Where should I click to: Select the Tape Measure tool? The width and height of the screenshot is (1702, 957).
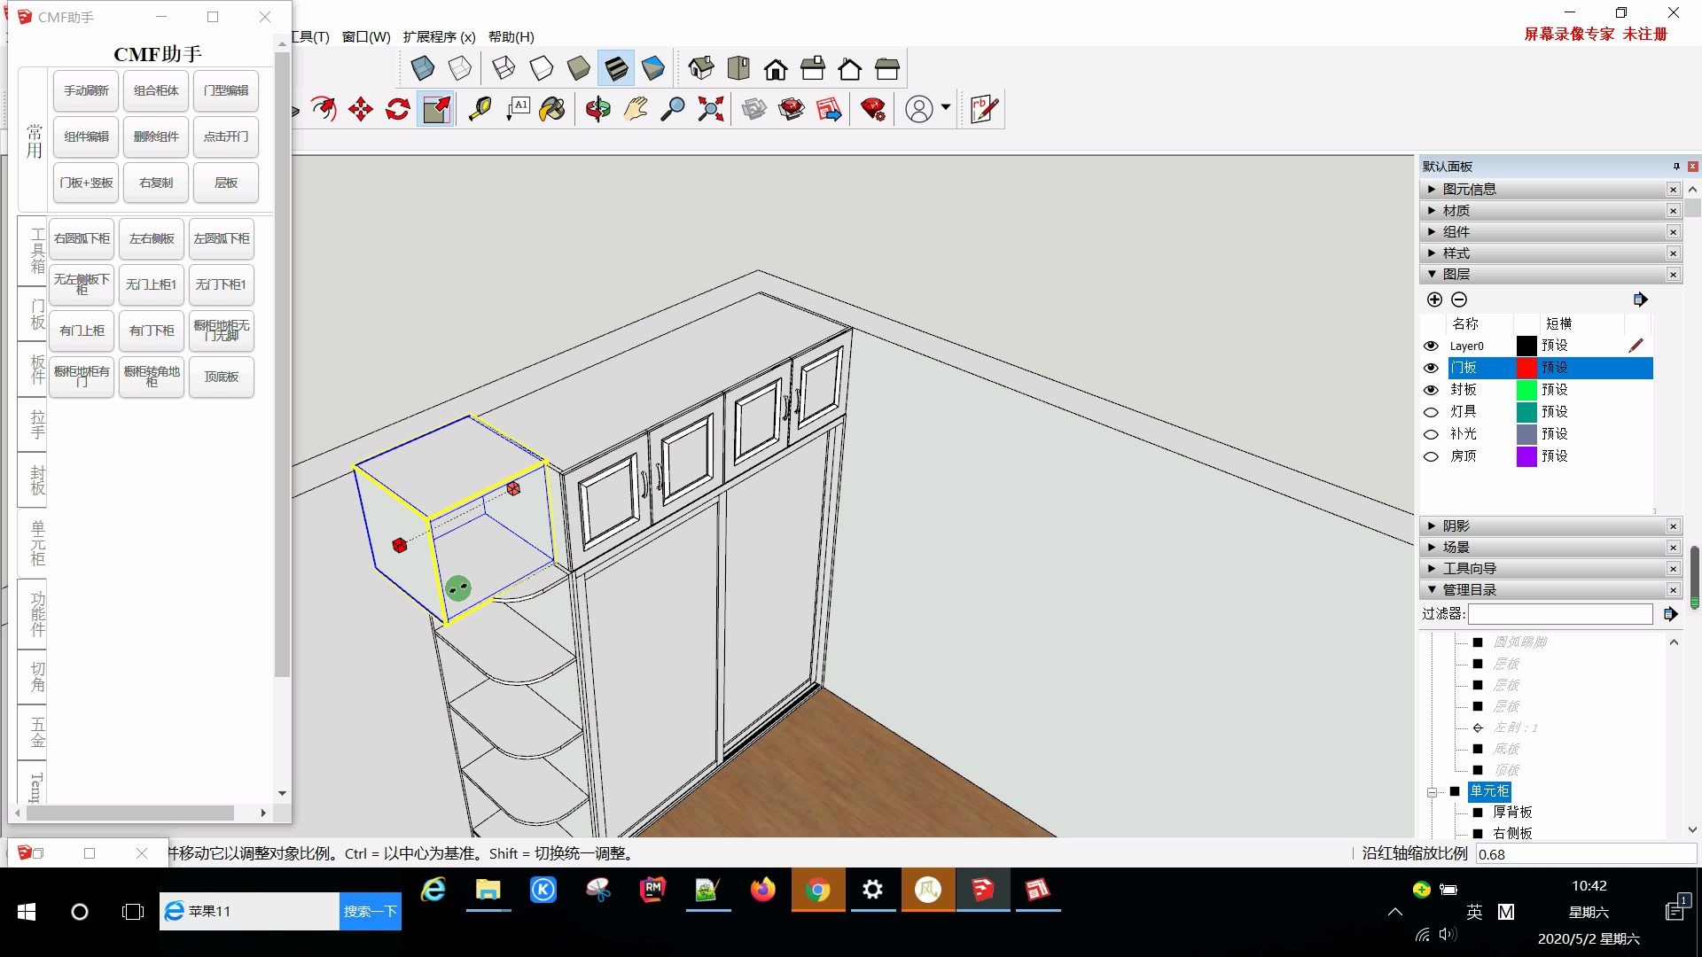click(480, 108)
